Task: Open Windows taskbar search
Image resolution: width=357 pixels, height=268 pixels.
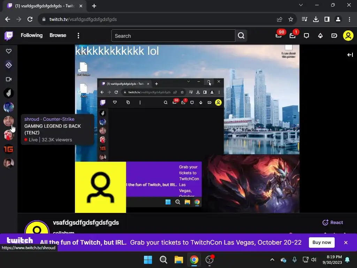Action: 163,260
